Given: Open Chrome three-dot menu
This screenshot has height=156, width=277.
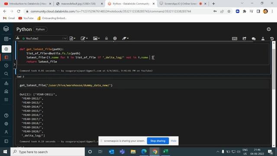Looking at the screenshot, I should click(272, 11).
